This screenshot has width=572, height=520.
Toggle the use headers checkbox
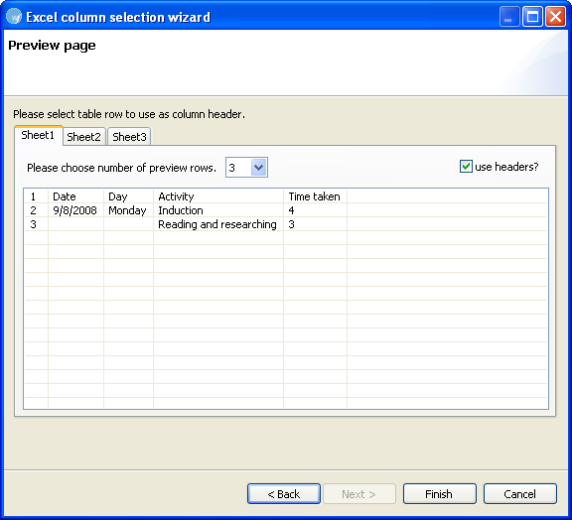click(x=466, y=167)
